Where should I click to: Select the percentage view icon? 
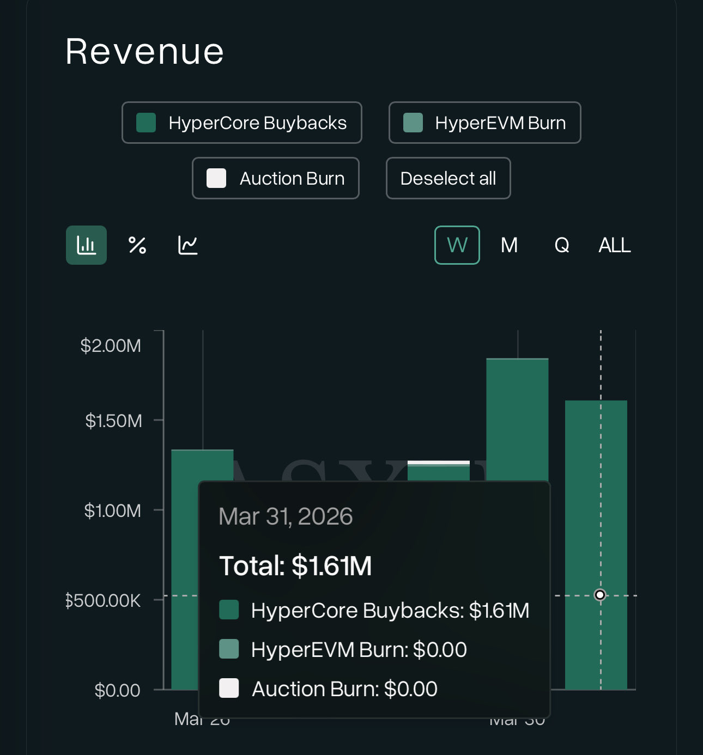tap(137, 245)
